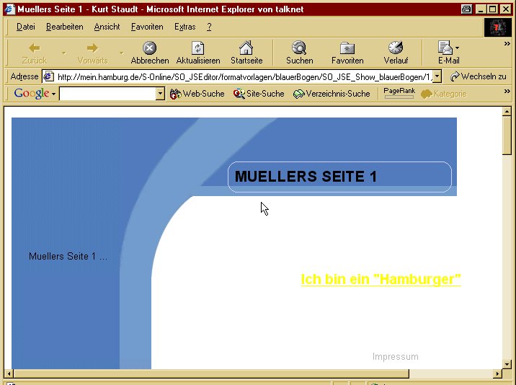Click Google Site-Suche button
This screenshot has height=385, width=516.
(x=259, y=94)
